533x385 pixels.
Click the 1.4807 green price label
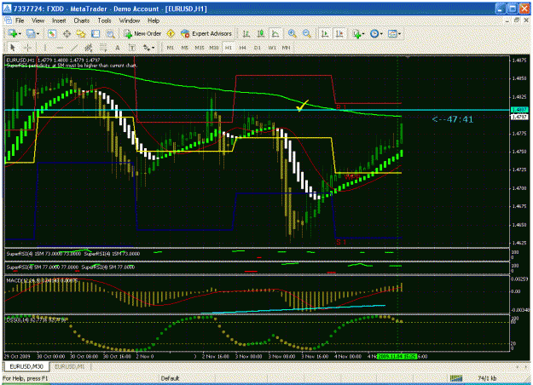tap(519, 110)
